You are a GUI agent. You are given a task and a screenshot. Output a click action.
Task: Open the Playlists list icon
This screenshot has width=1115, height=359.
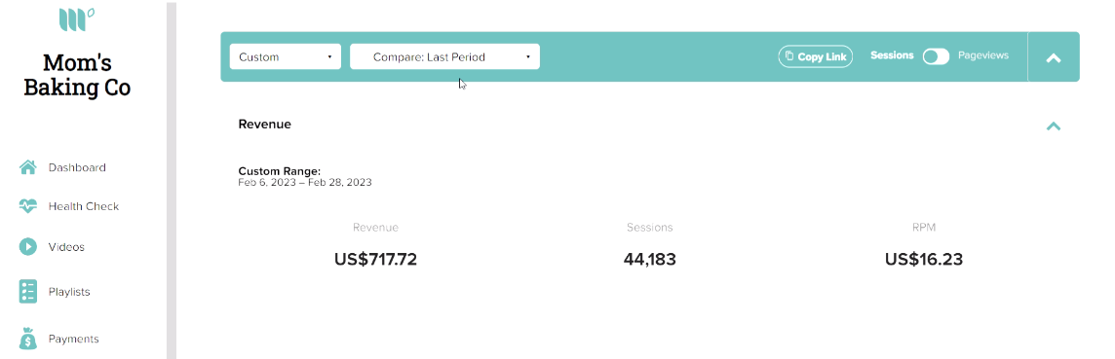click(x=27, y=292)
